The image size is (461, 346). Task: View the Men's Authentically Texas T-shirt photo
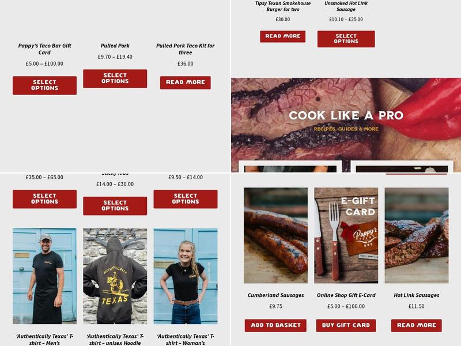coord(44,276)
